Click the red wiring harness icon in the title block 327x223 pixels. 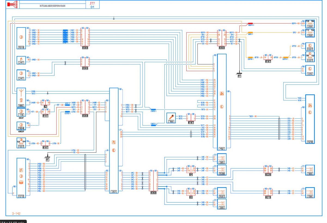13,4
